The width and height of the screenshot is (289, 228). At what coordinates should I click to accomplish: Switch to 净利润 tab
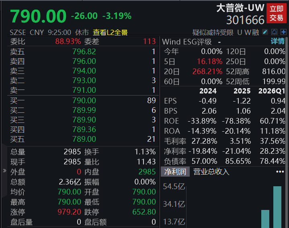175,172
